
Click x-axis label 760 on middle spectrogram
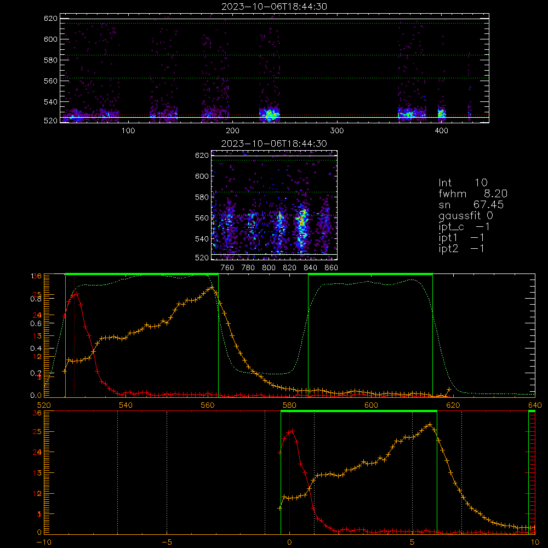click(227, 268)
